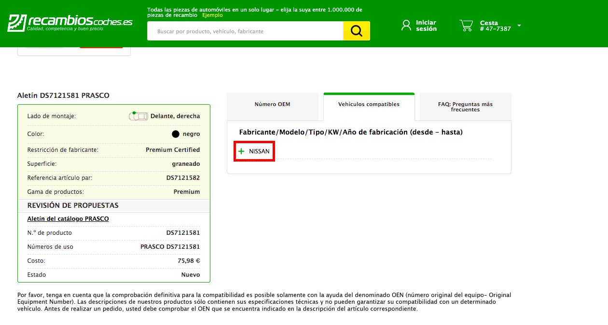Expand the Cesta dropdown arrow

tap(519, 26)
